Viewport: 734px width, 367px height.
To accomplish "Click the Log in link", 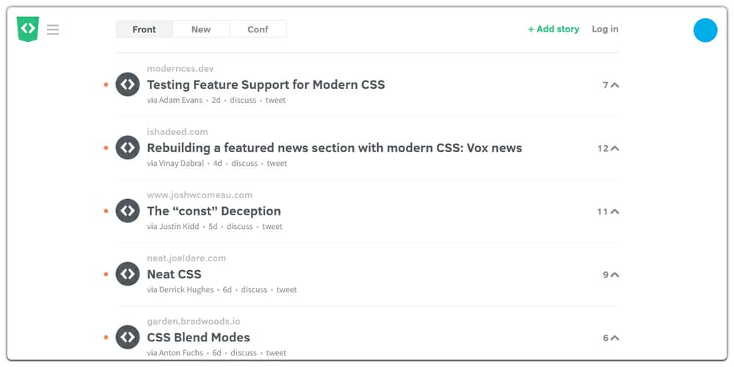I will coord(605,29).
